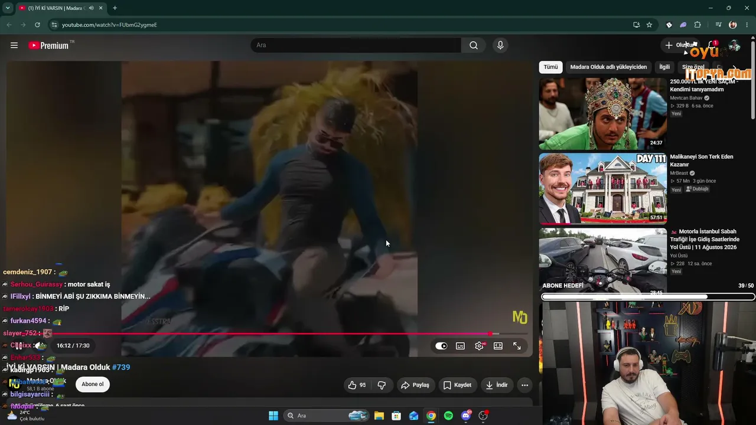Open the Chrome profile avatar
Viewport: 756px width, 425px height.
click(x=733, y=25)
